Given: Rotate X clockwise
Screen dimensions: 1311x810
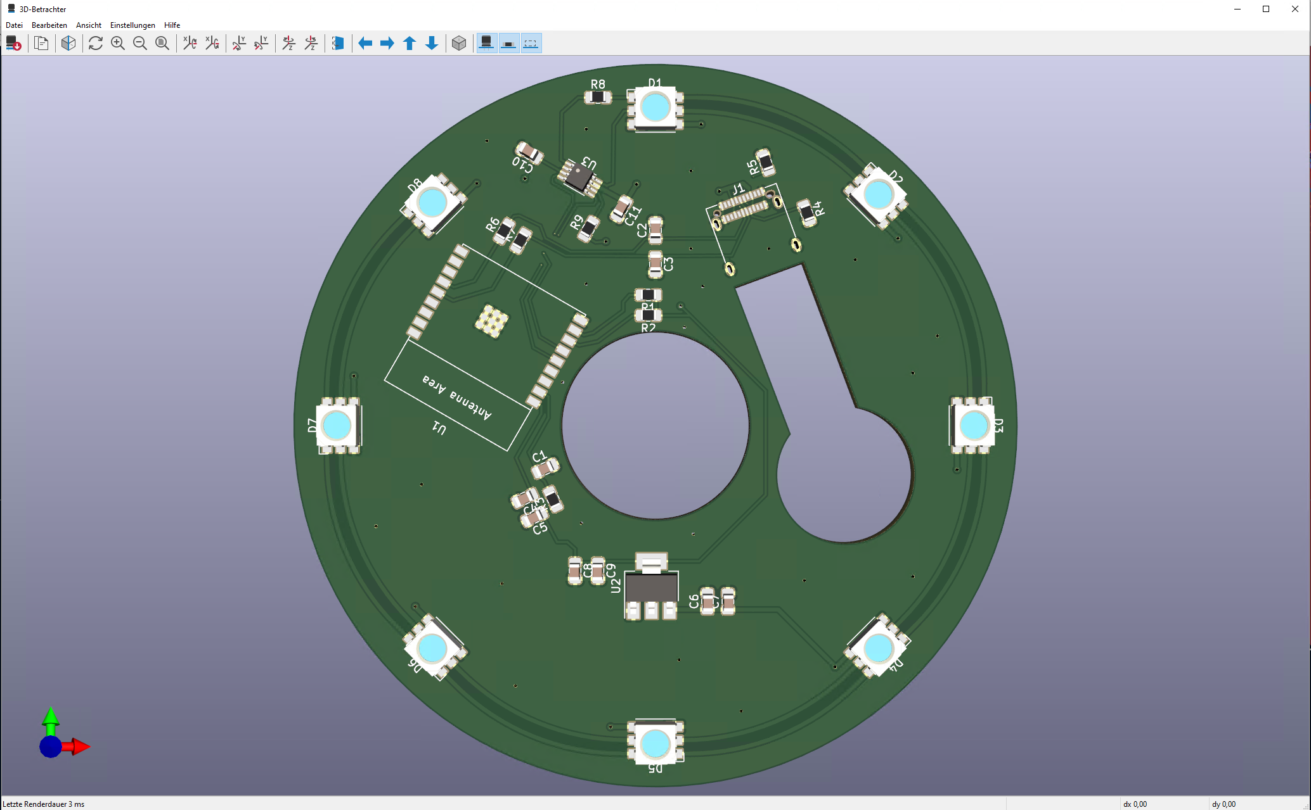Looking at the screenshot, I should pyautogui.click(x=190, y=43).
